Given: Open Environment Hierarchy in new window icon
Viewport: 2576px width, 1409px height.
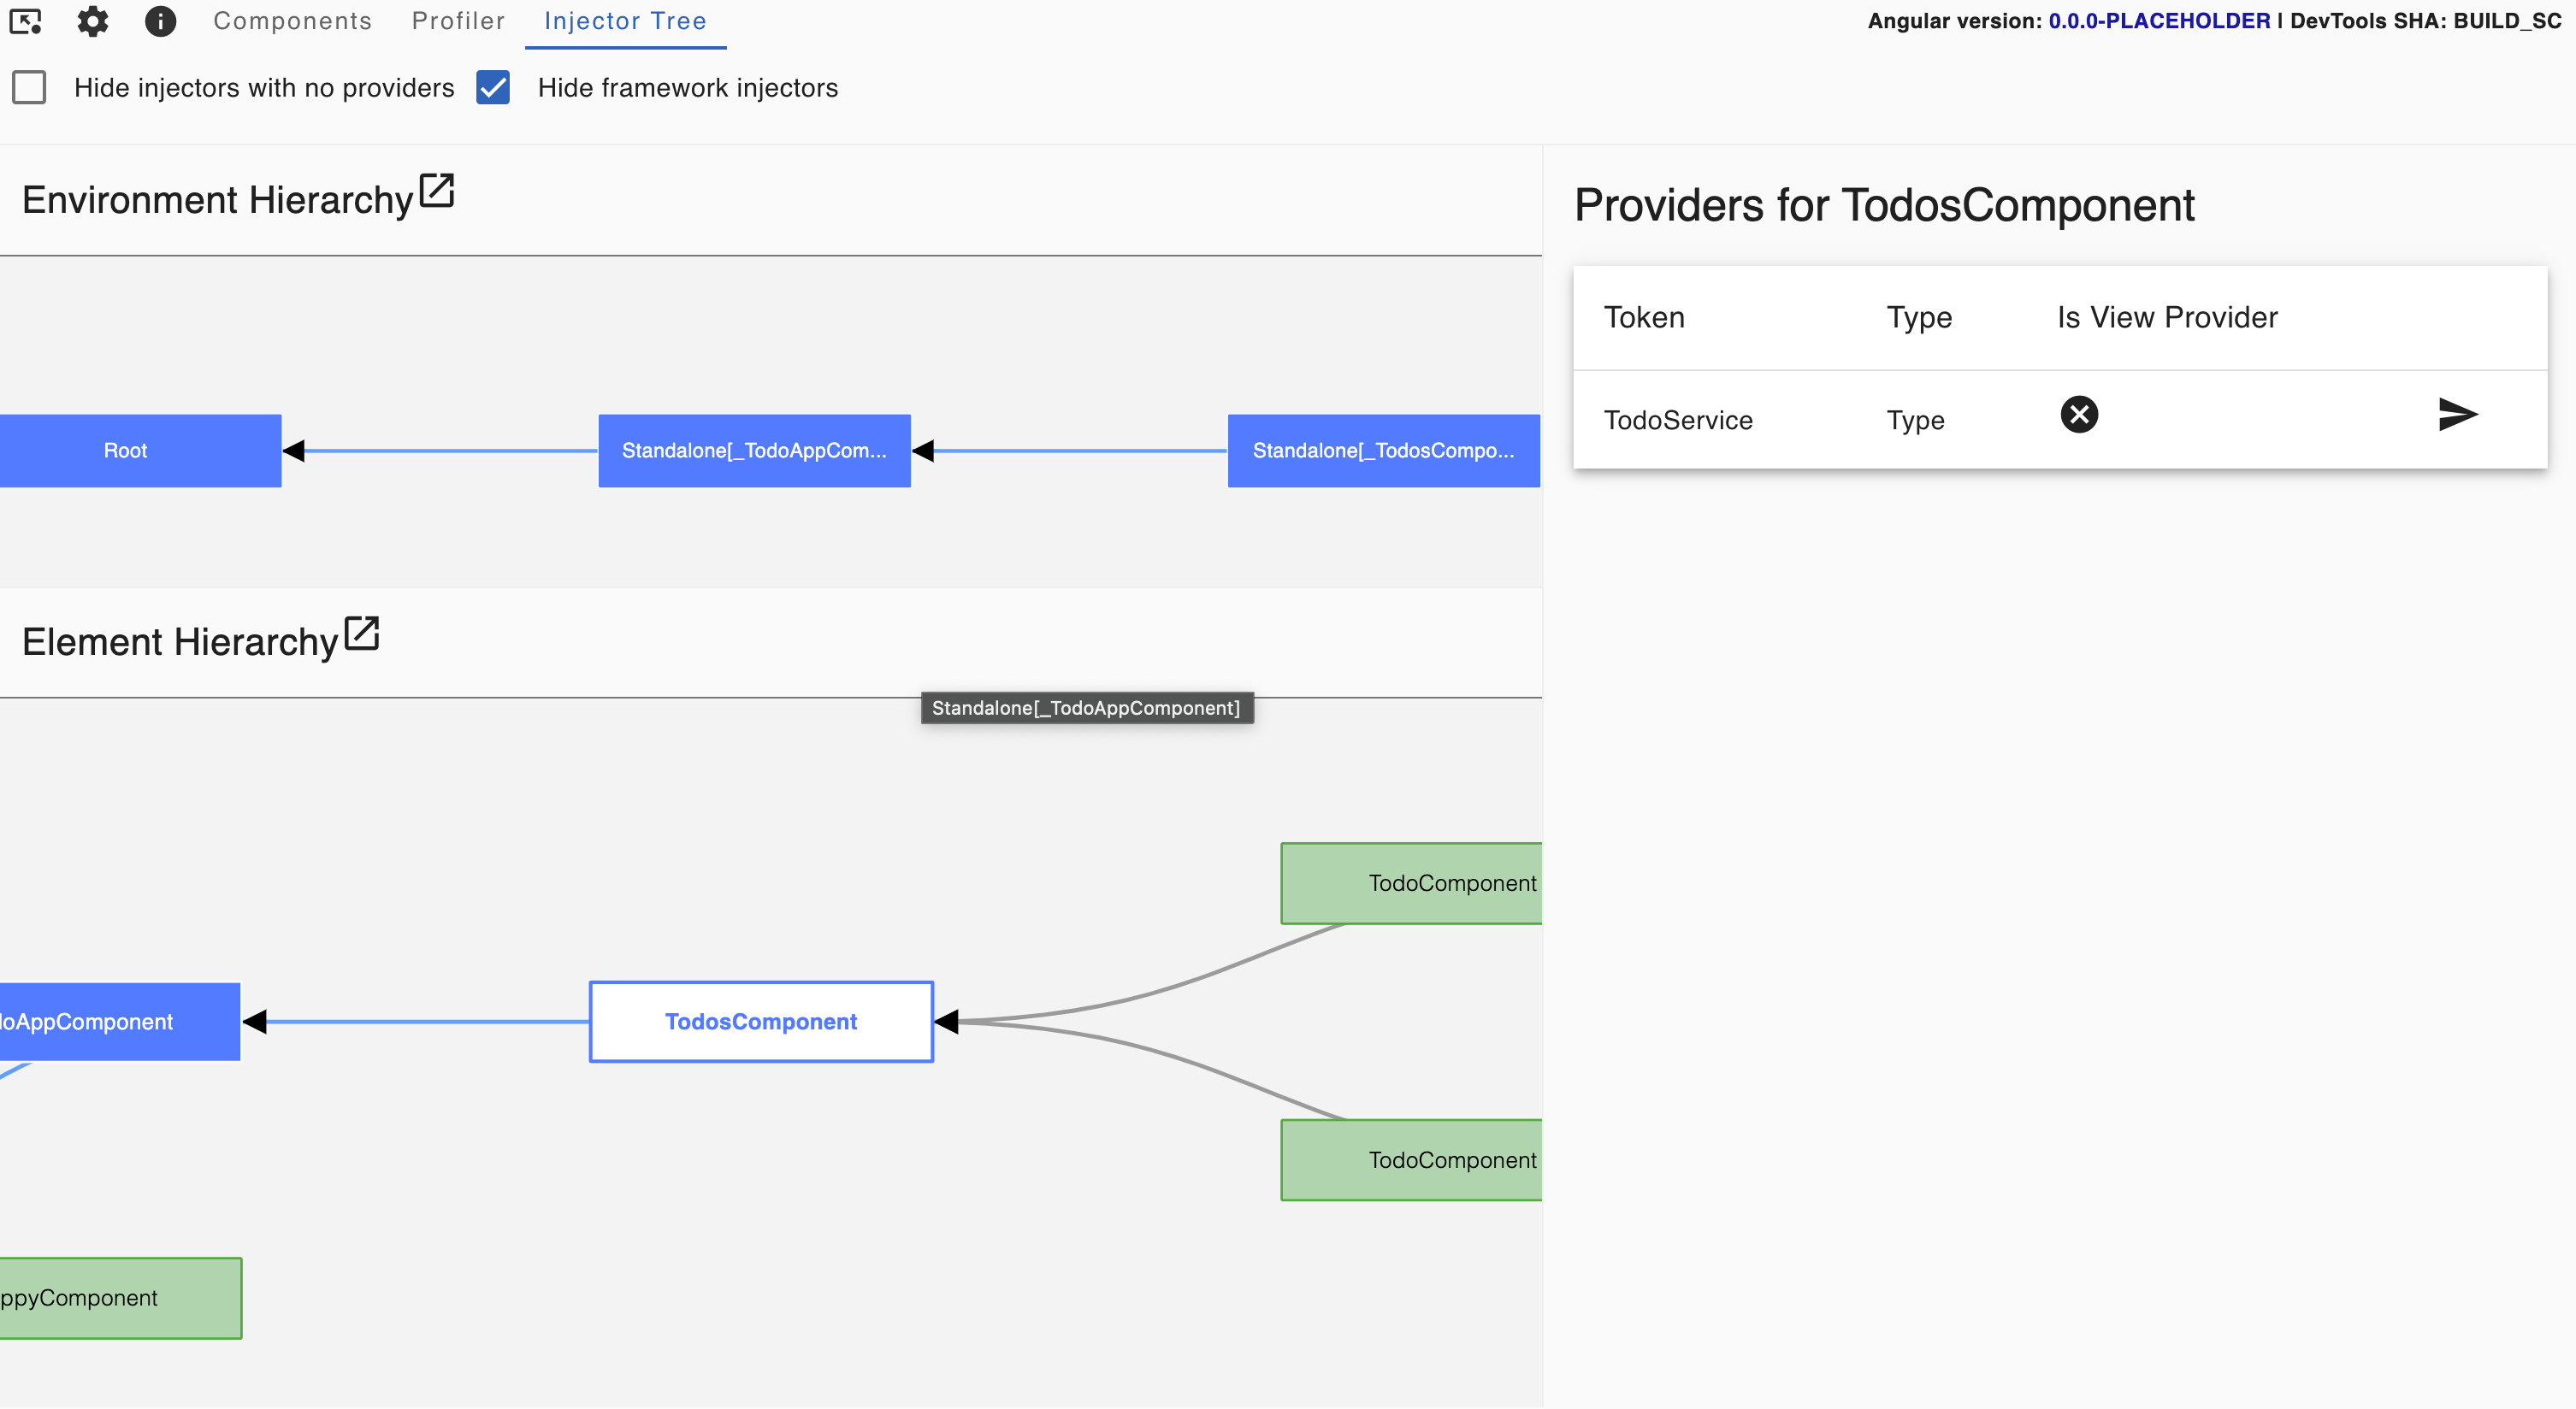Looking at the screenshot, I should [x=437, y=190].
